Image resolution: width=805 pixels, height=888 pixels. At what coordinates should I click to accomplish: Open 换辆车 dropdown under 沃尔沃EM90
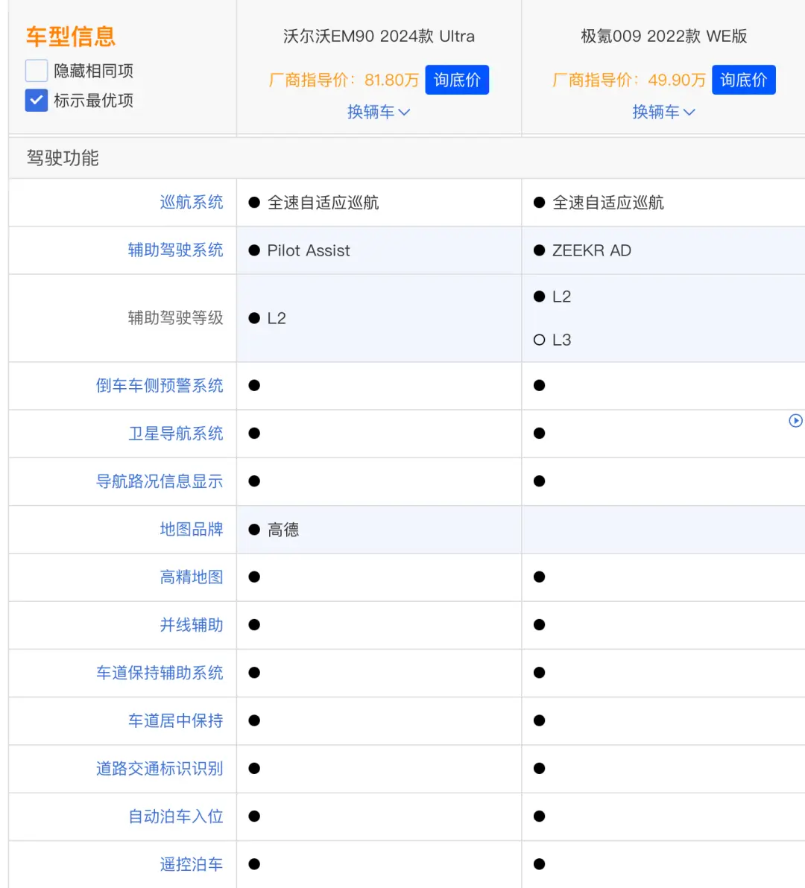[x=379, y=112]
